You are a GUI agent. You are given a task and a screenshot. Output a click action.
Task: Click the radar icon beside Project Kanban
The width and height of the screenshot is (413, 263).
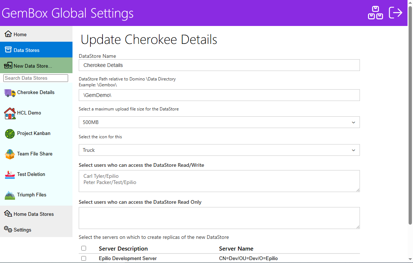tap(10, 134)
